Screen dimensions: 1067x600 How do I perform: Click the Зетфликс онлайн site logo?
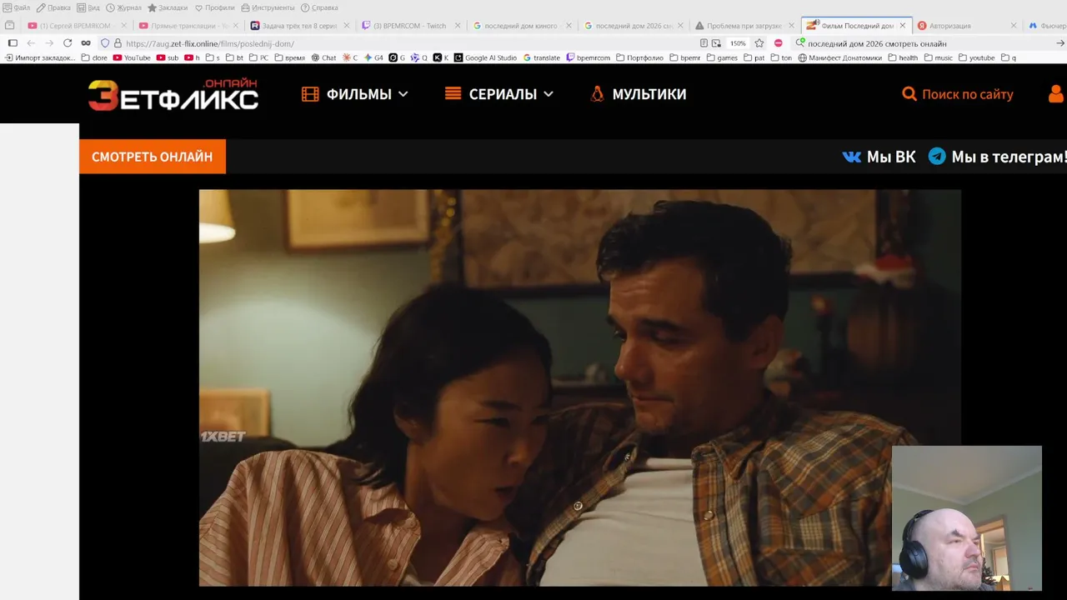coord(173,94)
